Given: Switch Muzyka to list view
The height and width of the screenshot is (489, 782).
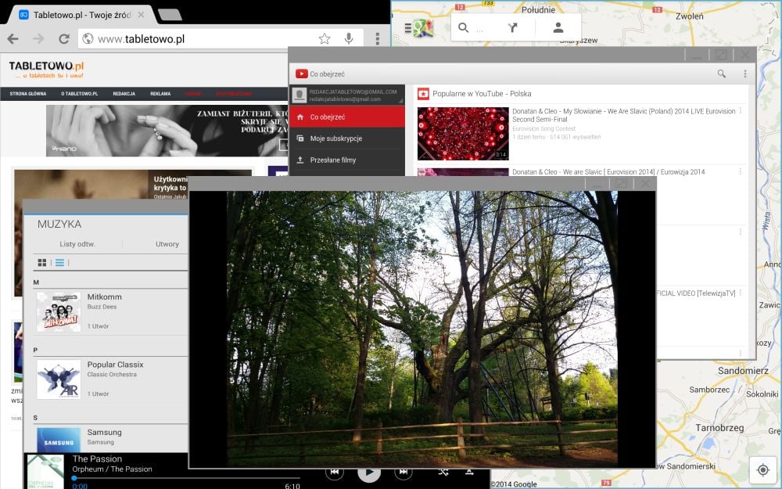Looking at the screenshot, I should [59, 262].
